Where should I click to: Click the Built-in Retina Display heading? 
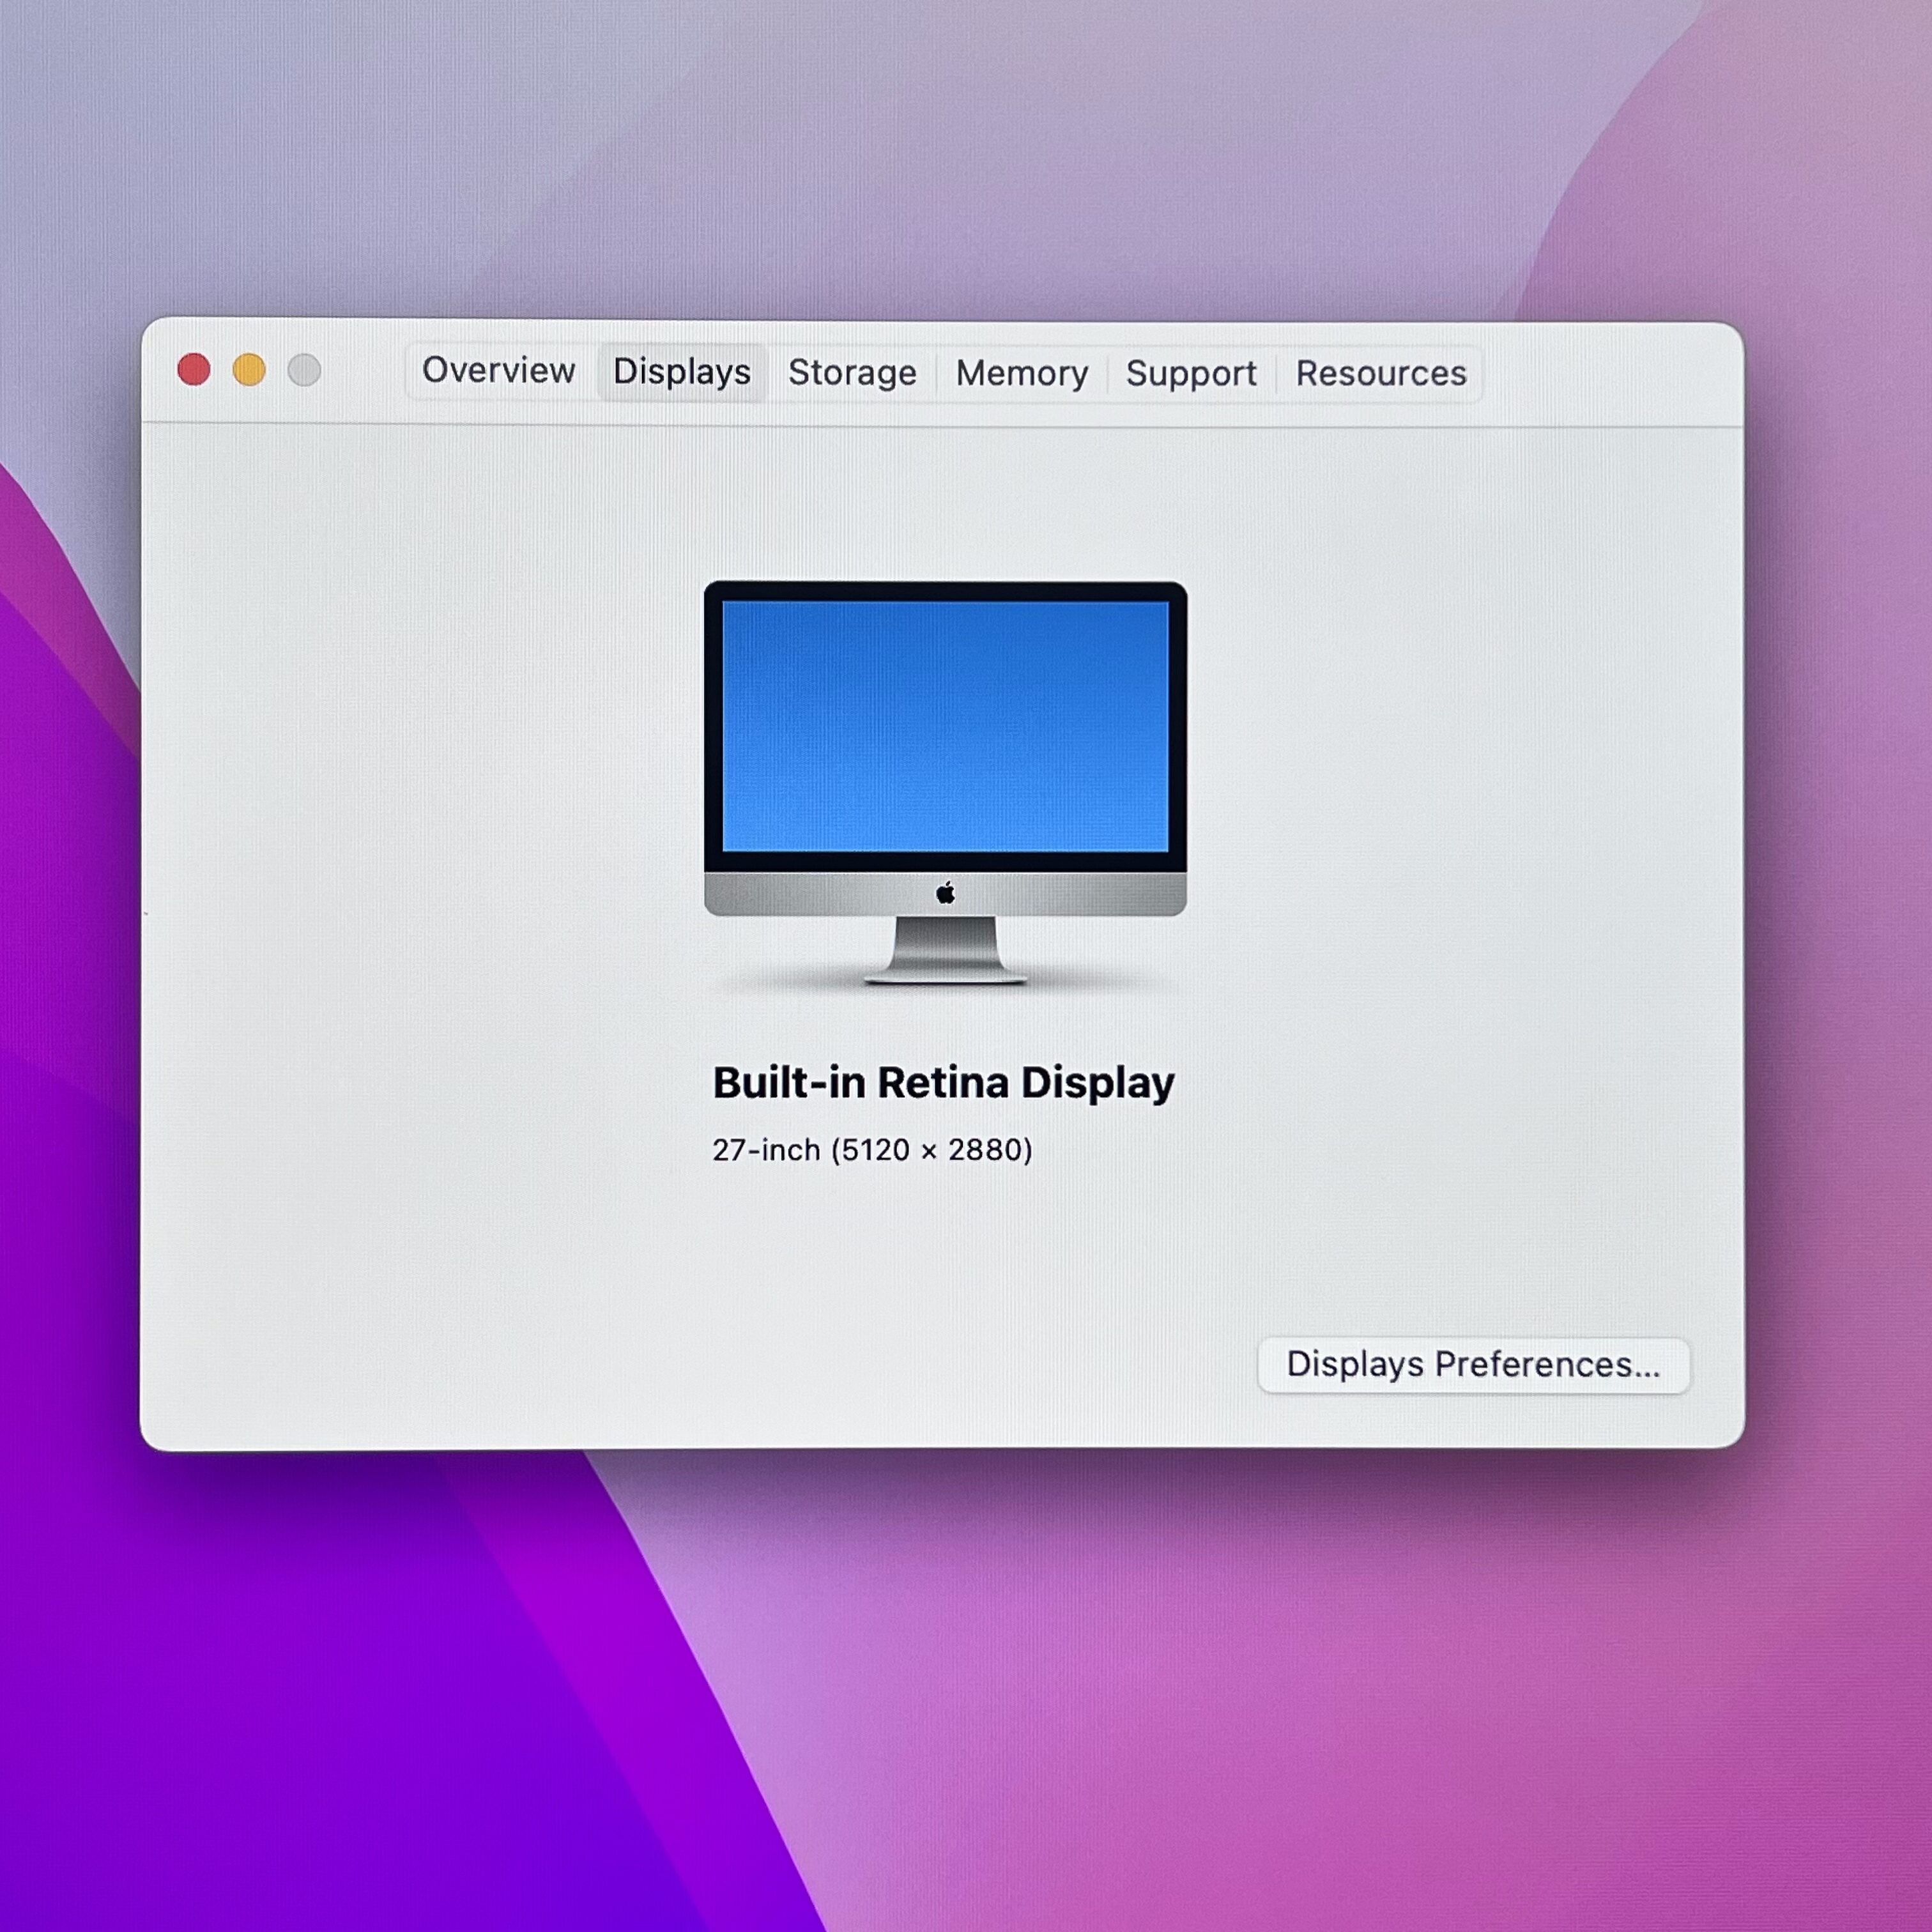pos(943,1082)
